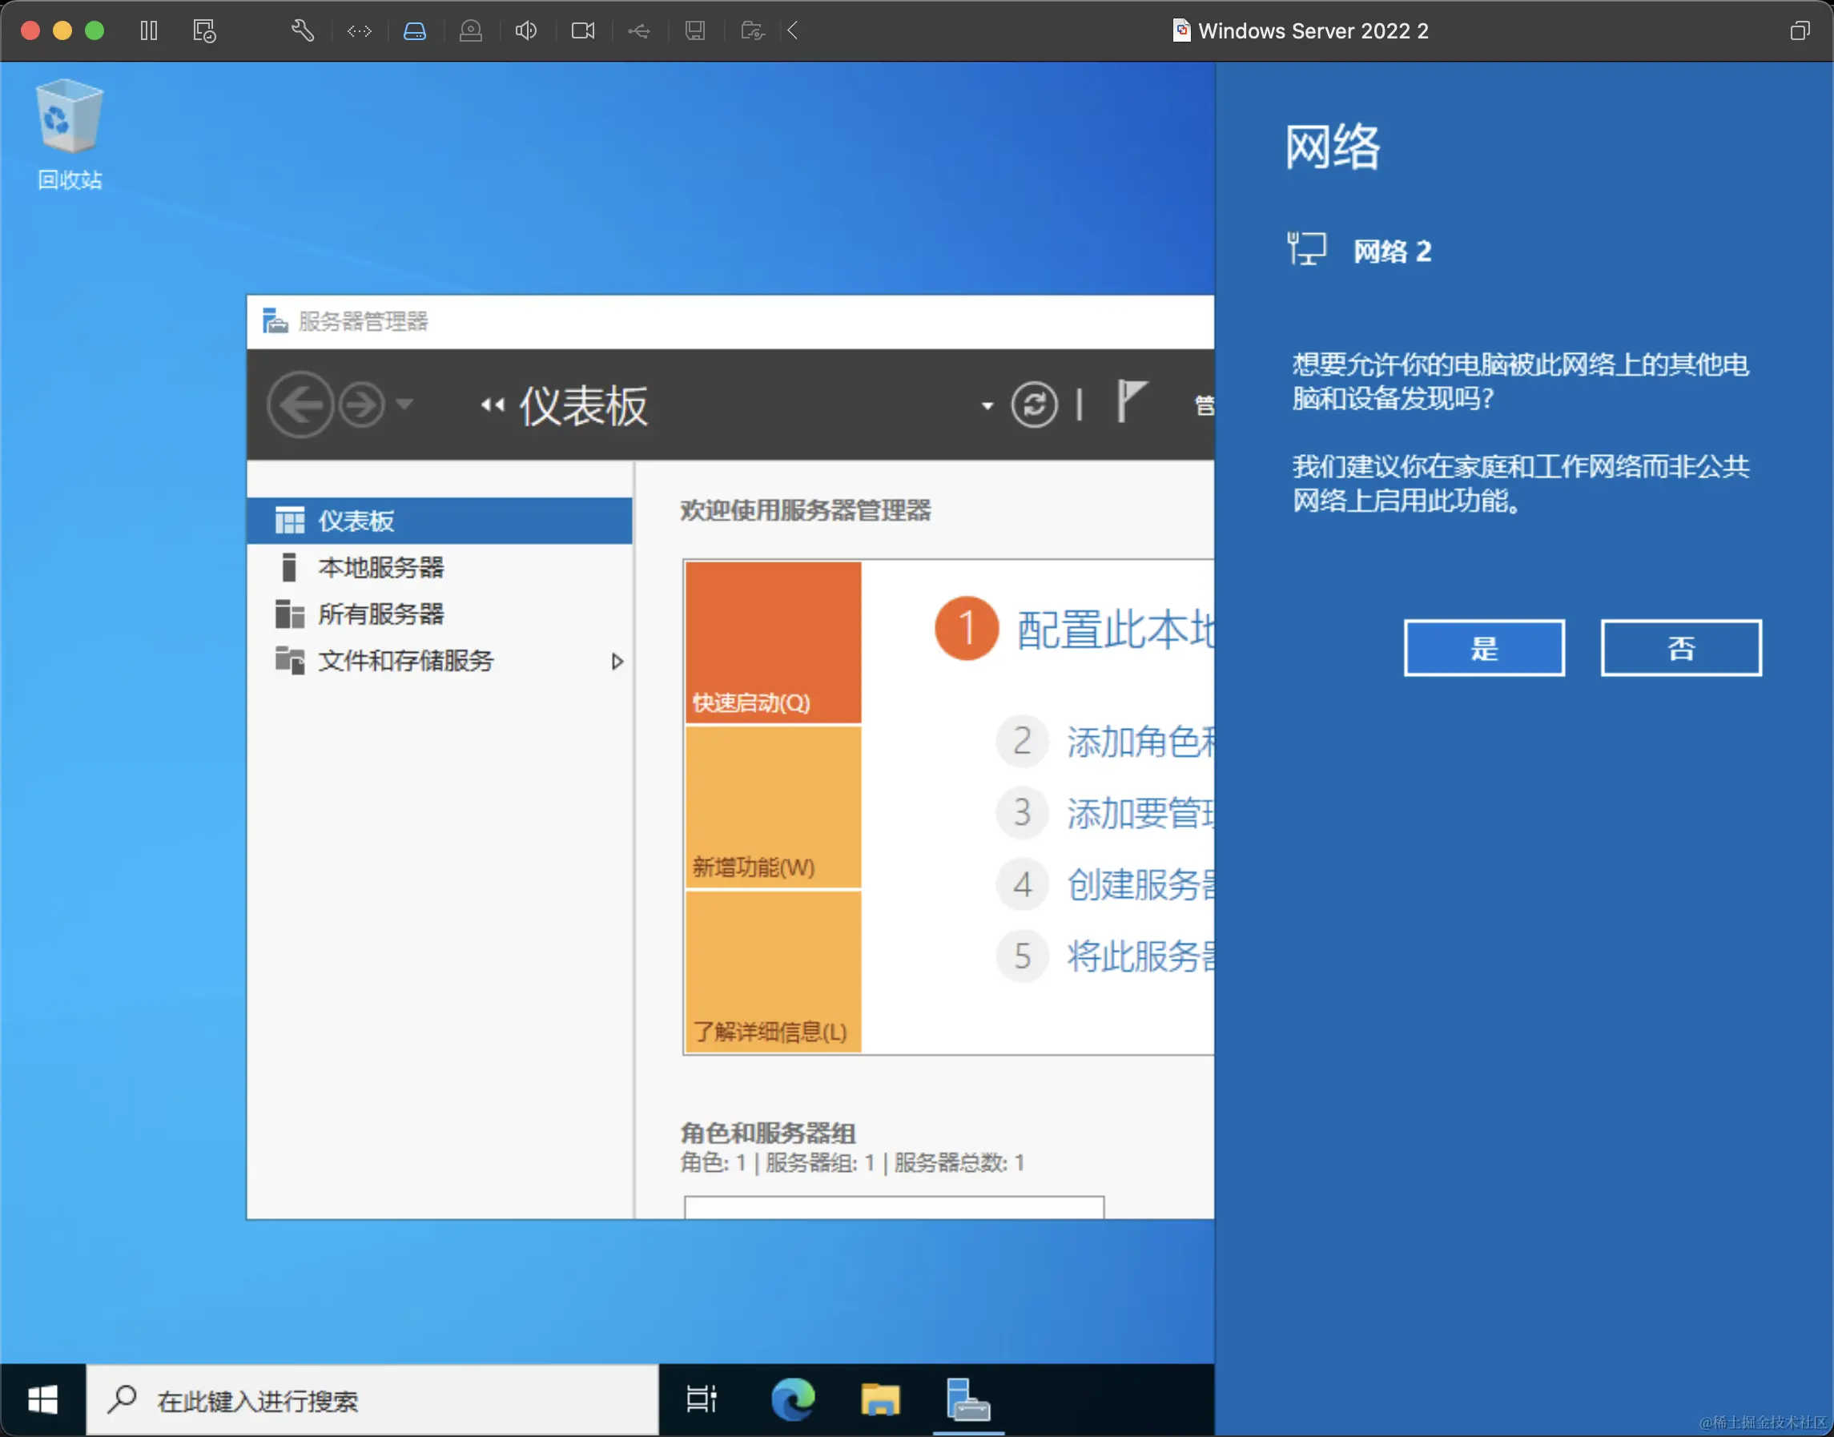1834x1437 pixels.
Task: Collapse the breadcrumb using the double chevron
Action: [x=491, y=405]
